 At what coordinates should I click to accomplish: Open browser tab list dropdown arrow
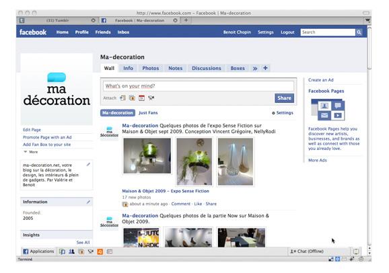367,20
